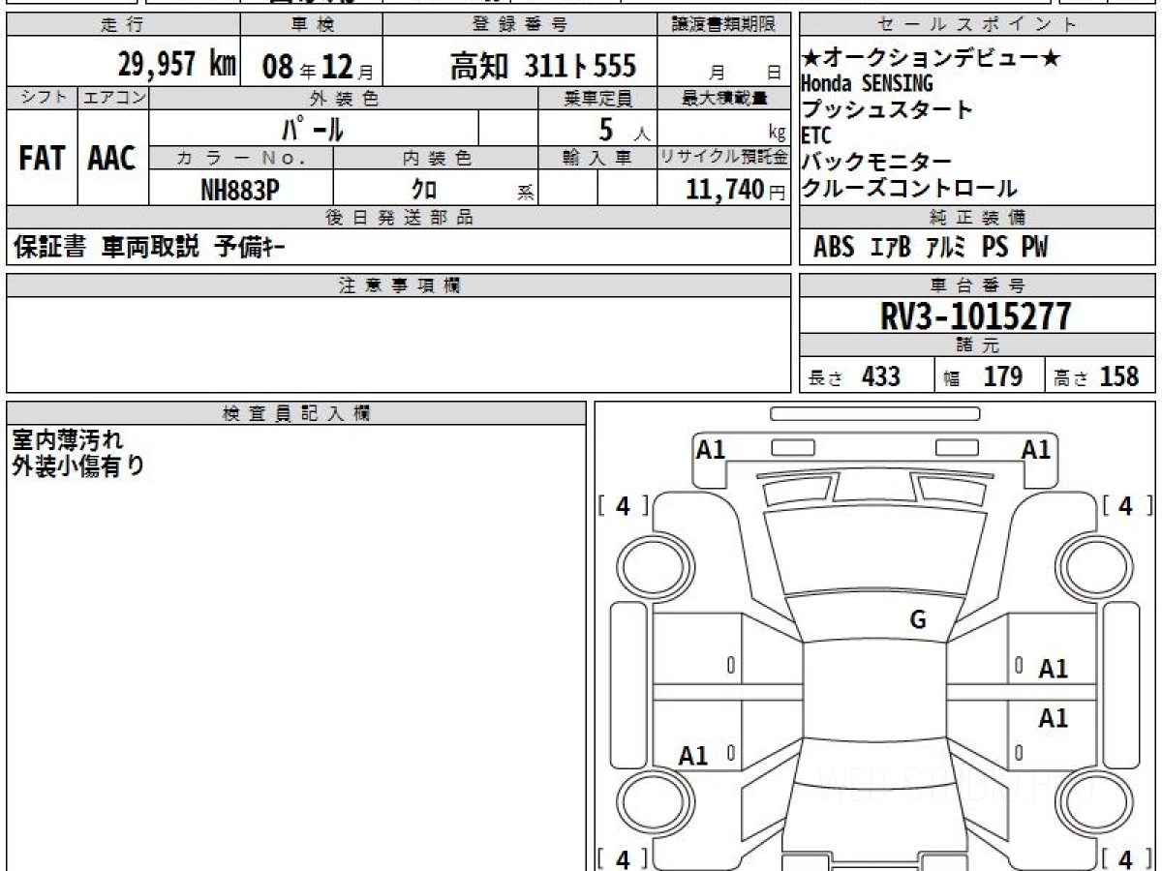Select the パール exterior color cell
This screenshot has height=871, width=1162.
(x=313, y=129)
